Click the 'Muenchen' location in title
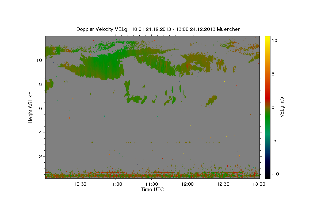The width and height of the screenshot is (321, 214). [229, 29]
